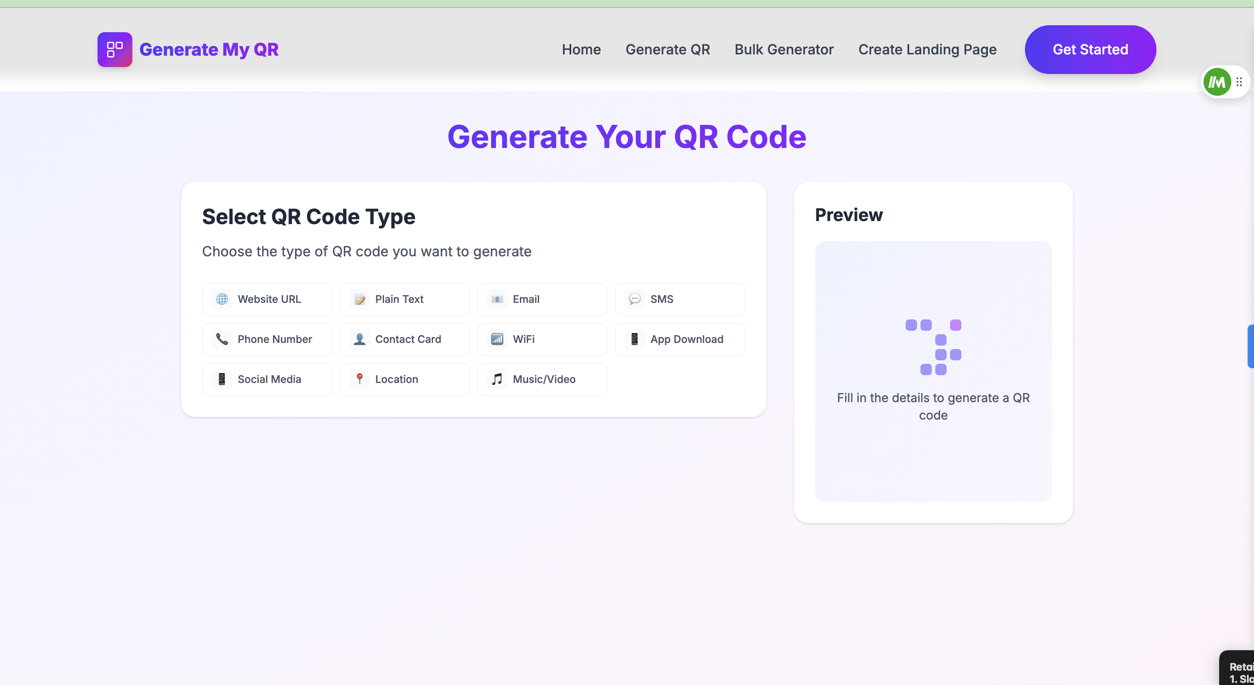Click the WiFi signal bars icon

click(x=497, y=339)
